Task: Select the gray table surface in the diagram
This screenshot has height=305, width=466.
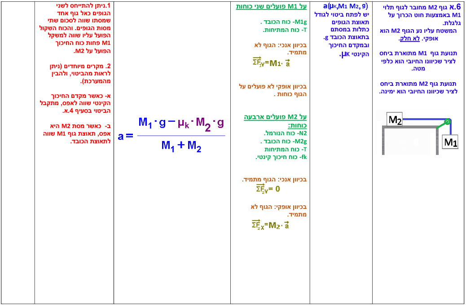Action: [x=409, y=128]
